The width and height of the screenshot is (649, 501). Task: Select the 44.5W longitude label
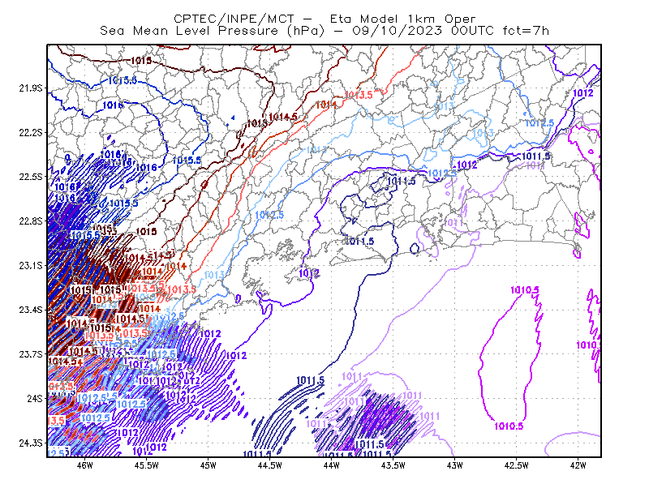pyautogui.click(x=270, y=465)
